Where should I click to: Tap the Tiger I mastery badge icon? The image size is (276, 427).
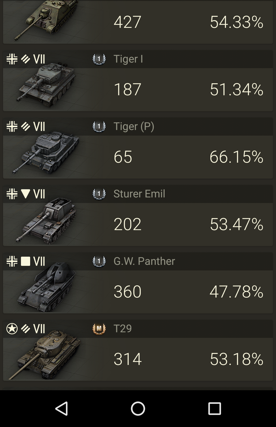tap(99, 59)
